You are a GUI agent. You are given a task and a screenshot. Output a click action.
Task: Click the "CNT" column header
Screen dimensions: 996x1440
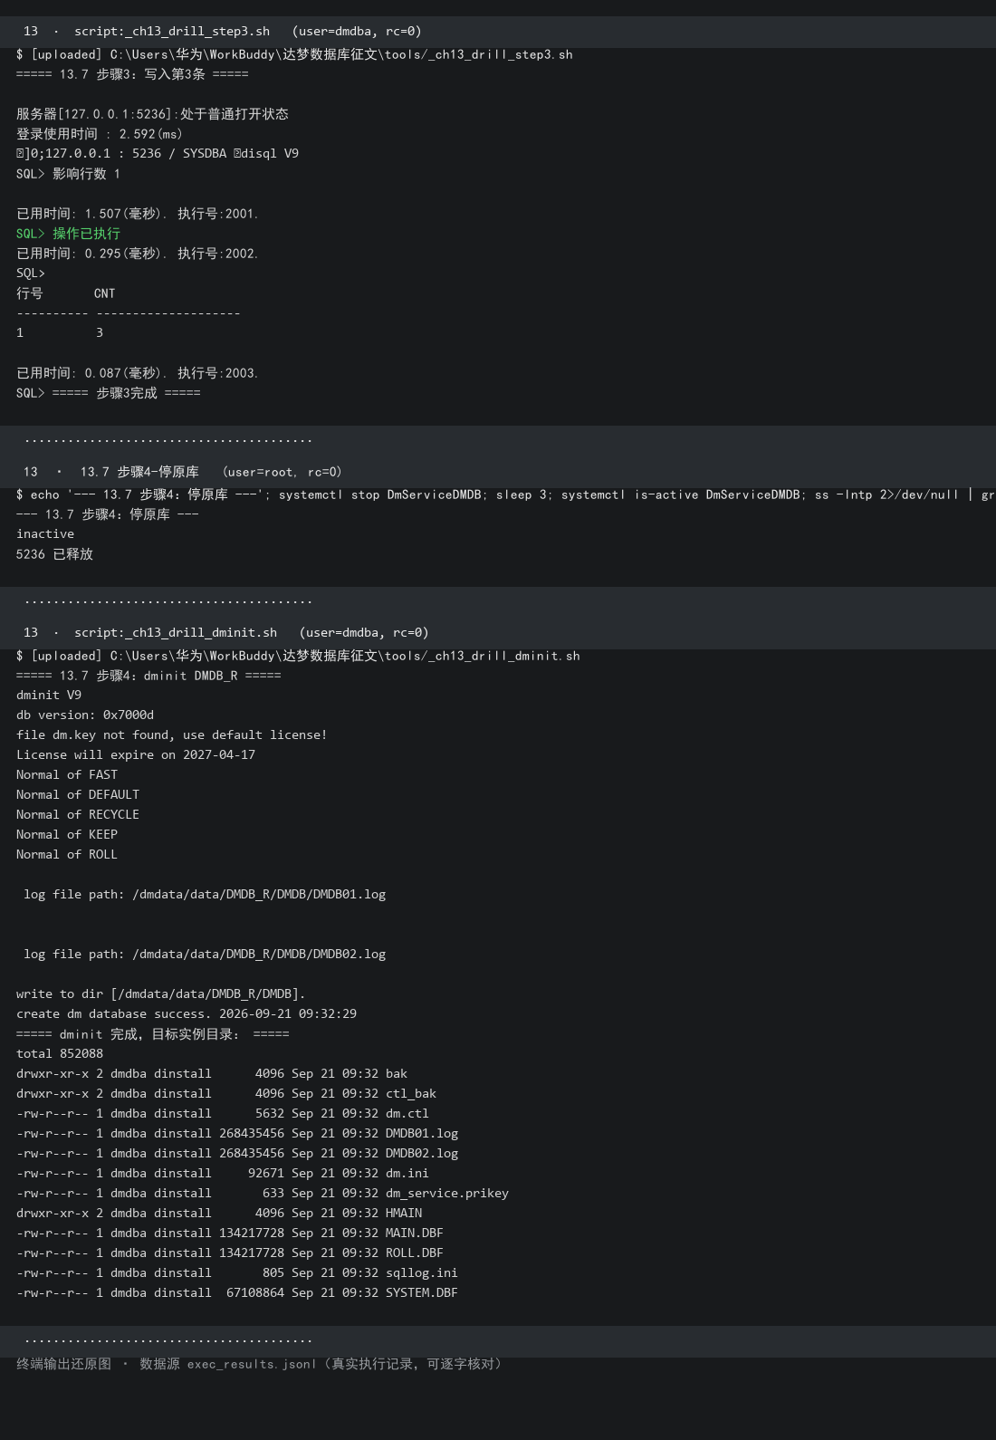click(104, 293)
